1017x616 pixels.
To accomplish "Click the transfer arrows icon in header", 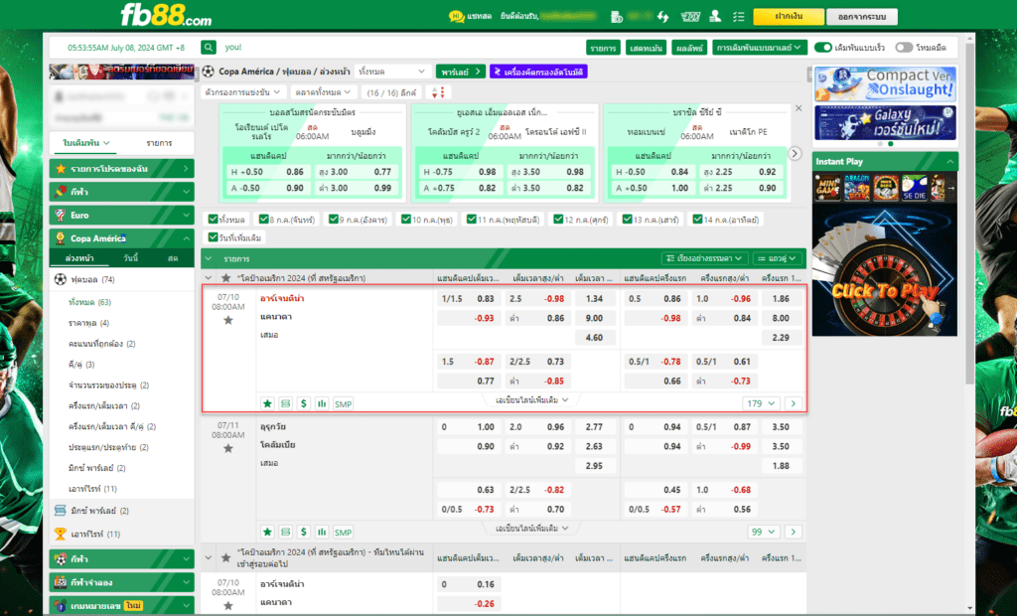I will pos(662,17).
